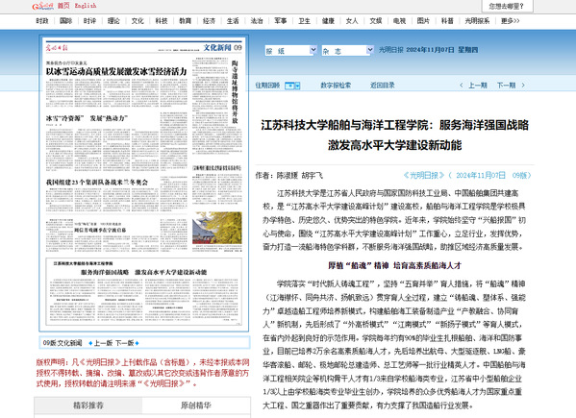576x418 pixels.
Task: Open the 科技 navigation item
Action: click(x=162, y=21)
